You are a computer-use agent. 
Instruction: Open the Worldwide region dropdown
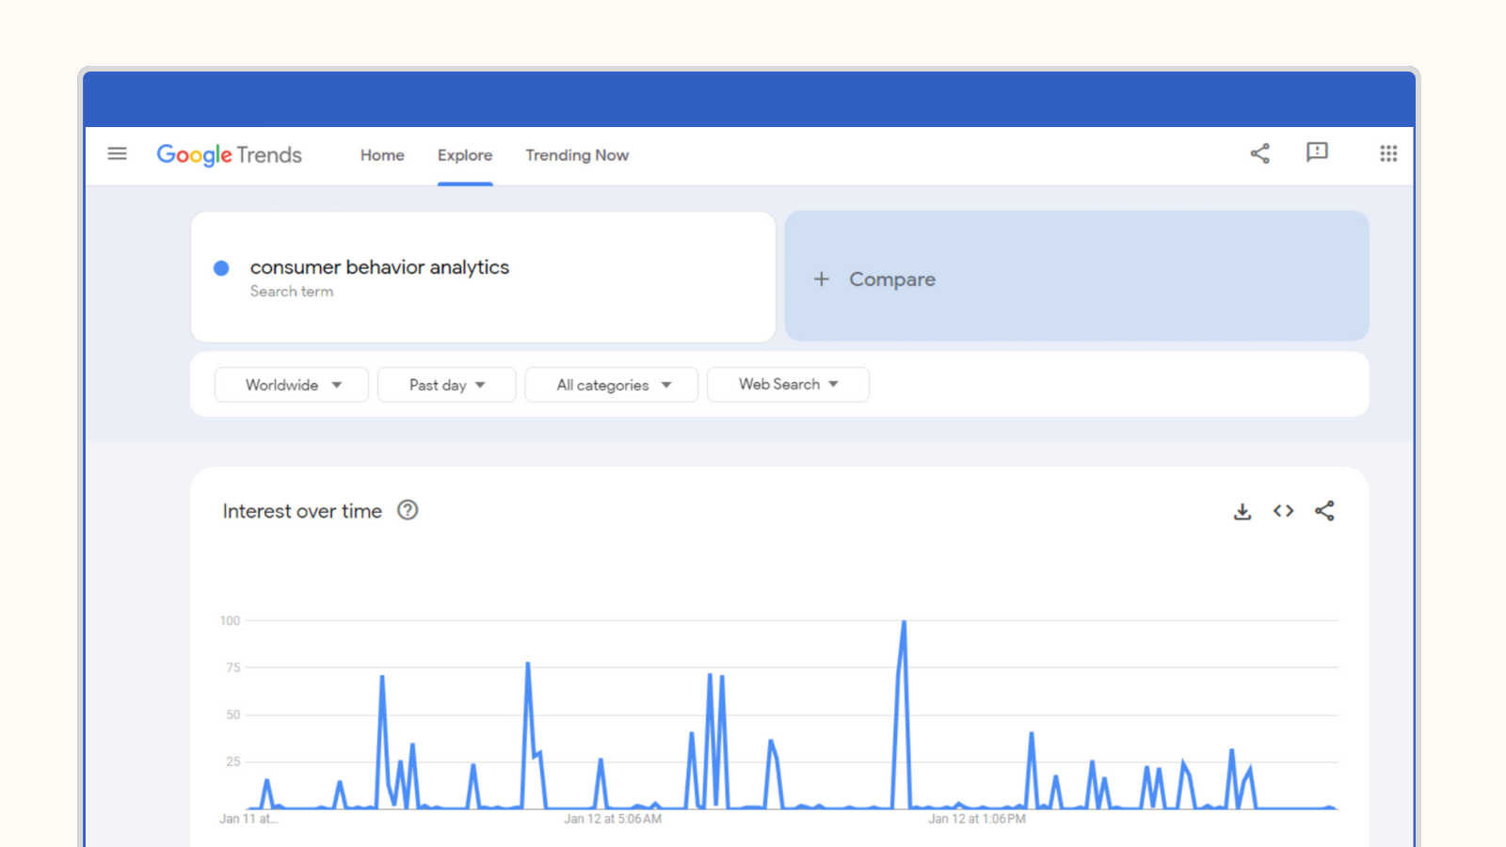pyautogui.click(x=291, y=384)
